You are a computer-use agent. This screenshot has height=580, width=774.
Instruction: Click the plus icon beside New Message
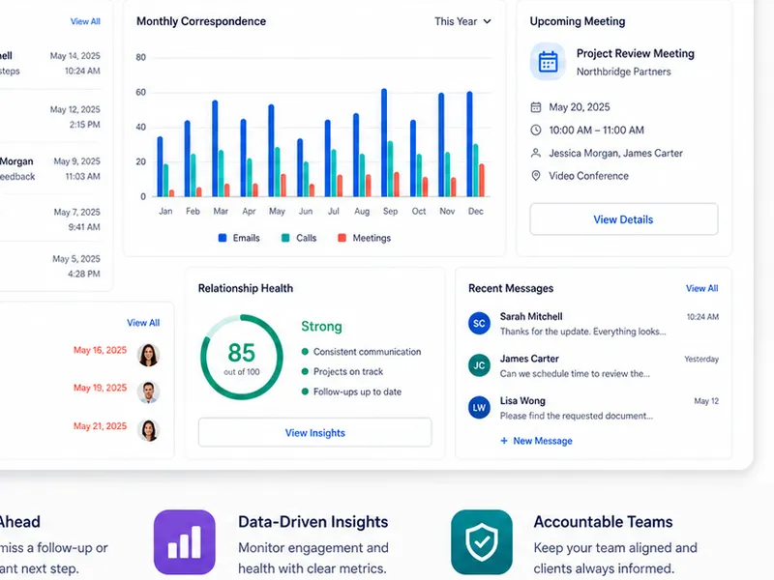[x=504, y=441]
